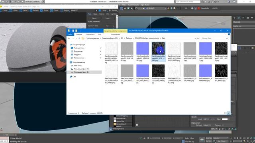The height and width of the screenshot is (143, 255).
Task: Switch to LightMix tab in frame buffer
Action: [114, 14]
